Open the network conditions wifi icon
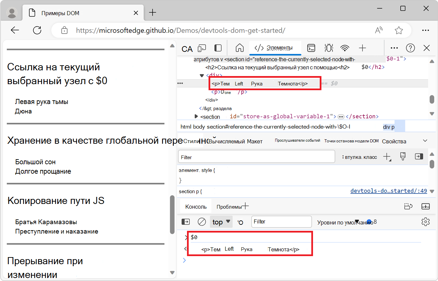The image size is (438, 281). click(345, 48)
